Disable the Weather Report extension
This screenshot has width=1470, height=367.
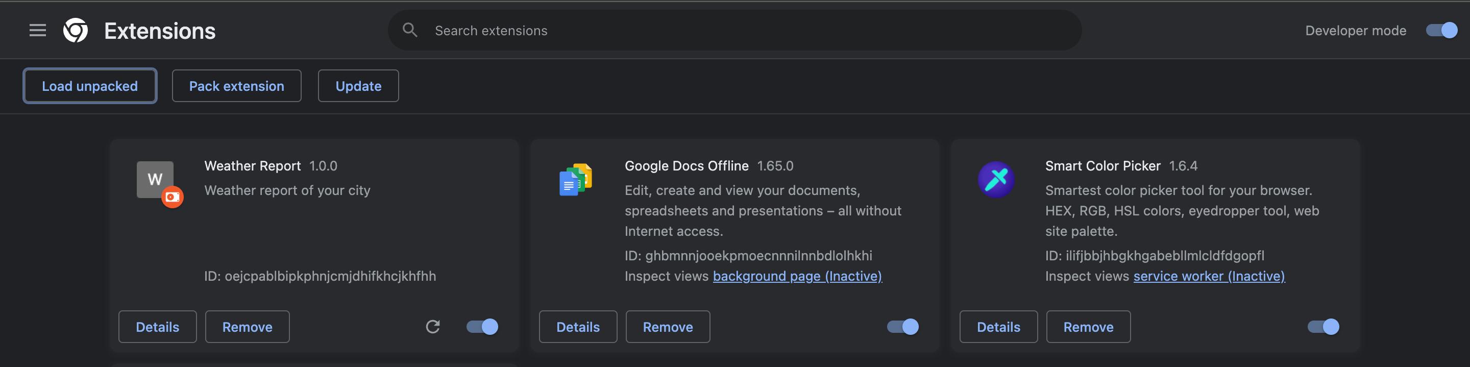pyautogui.click(x=482, y=327)
